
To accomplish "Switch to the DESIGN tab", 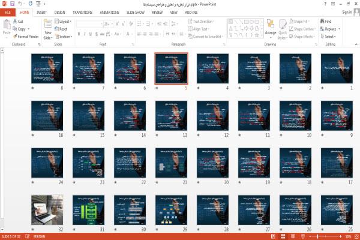I will click(x=59, y=13).
